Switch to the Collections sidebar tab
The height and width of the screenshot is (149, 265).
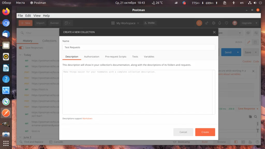[x=49, y=41]
